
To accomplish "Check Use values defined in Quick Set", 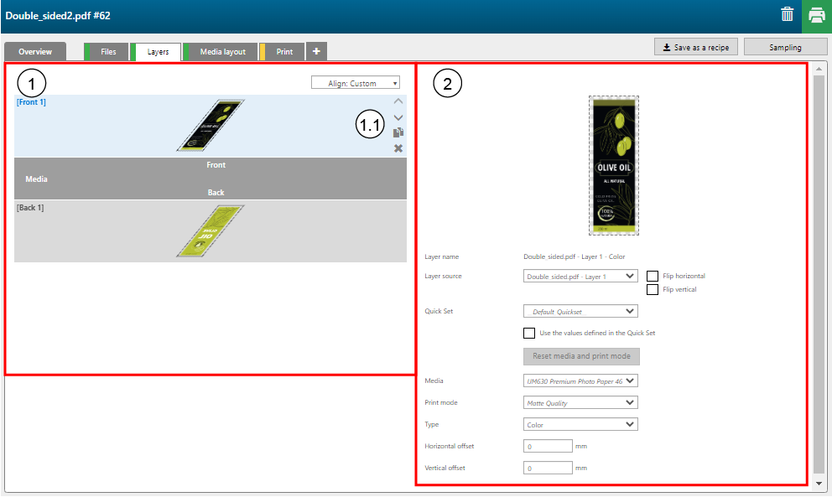I will 529,333.
